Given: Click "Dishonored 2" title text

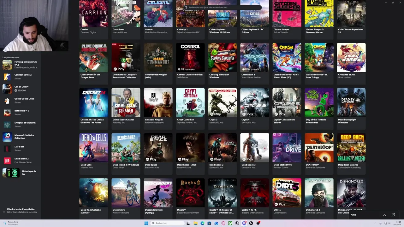Looking at the screenshot, I should (x=313, y=210).
